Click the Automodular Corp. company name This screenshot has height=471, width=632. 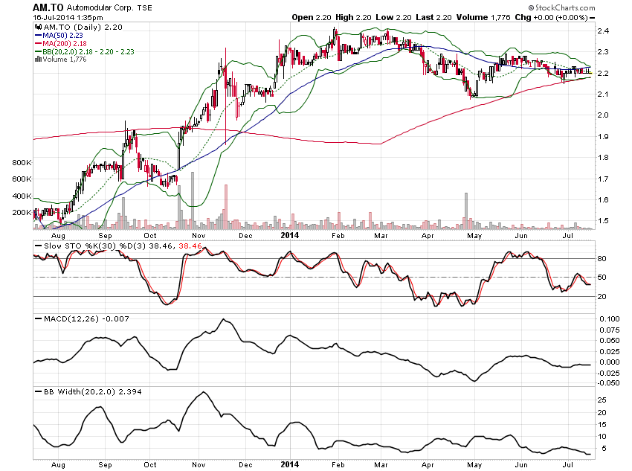[x=100, y=7]
